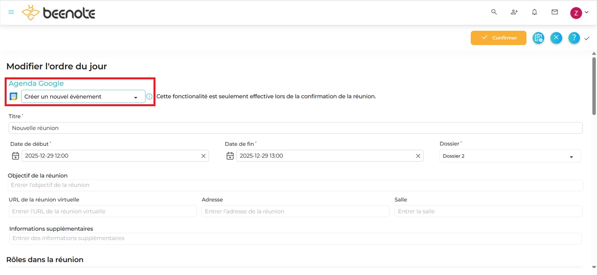Screen dimensions: 597x275
Task: Click the Beenote logo
Action: tap(58, 12)
